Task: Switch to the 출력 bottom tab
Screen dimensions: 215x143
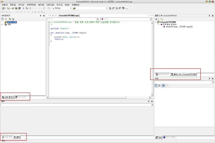Action: [17, 137]
